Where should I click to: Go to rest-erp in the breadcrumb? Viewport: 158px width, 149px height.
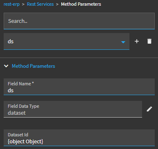pyautogui.click(x=11, y=4)
